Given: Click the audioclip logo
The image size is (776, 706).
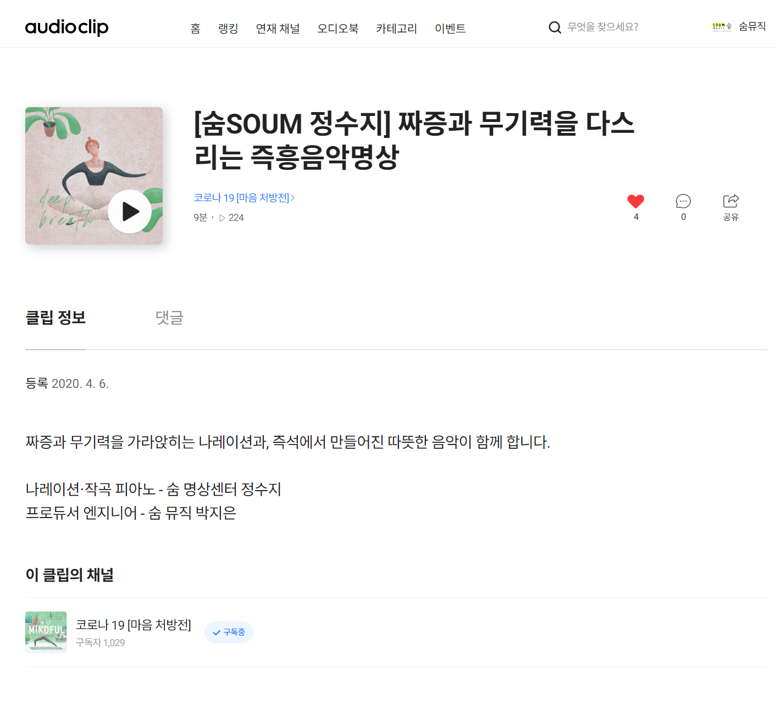Looking at the screenshot, I should [x=67, y=27].
